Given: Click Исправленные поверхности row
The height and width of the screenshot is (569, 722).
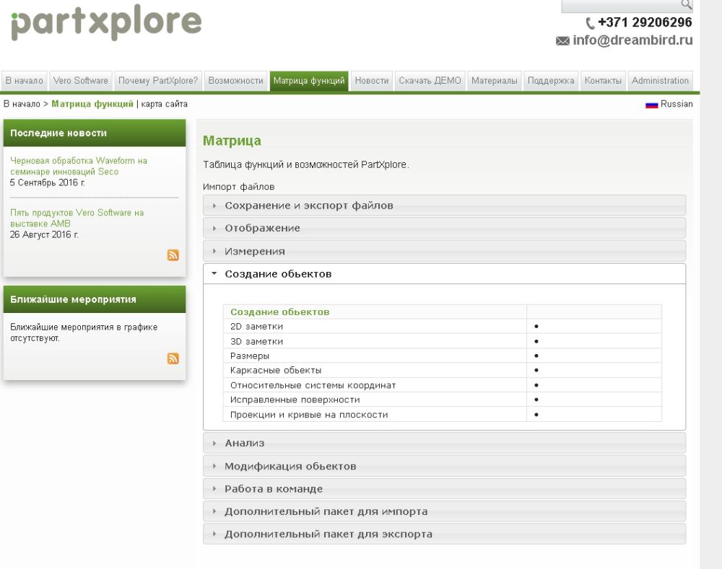Looking at the screenshot, I should (443, 400).
